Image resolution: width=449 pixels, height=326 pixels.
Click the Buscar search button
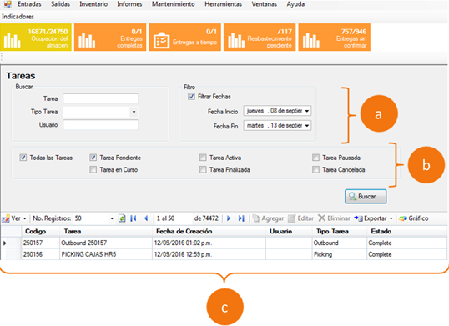pos(366,197)
